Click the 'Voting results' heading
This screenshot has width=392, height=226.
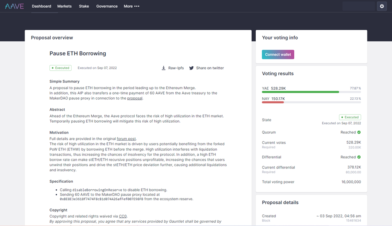click(278, 74)
